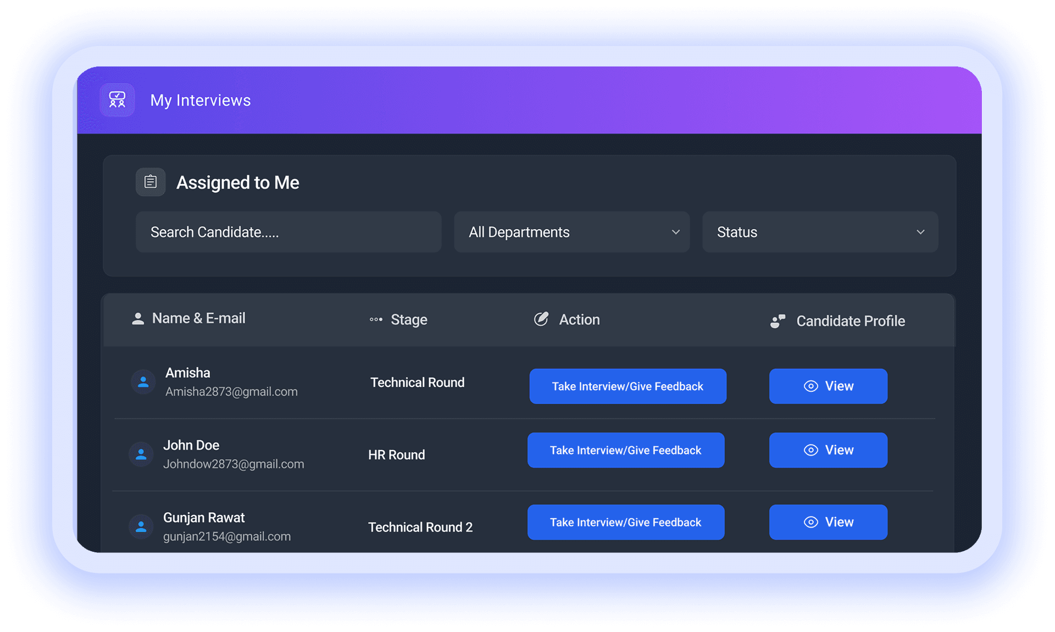Take Interview/Give Feedback for Gunjan Rawat

[x=625, y=522]
